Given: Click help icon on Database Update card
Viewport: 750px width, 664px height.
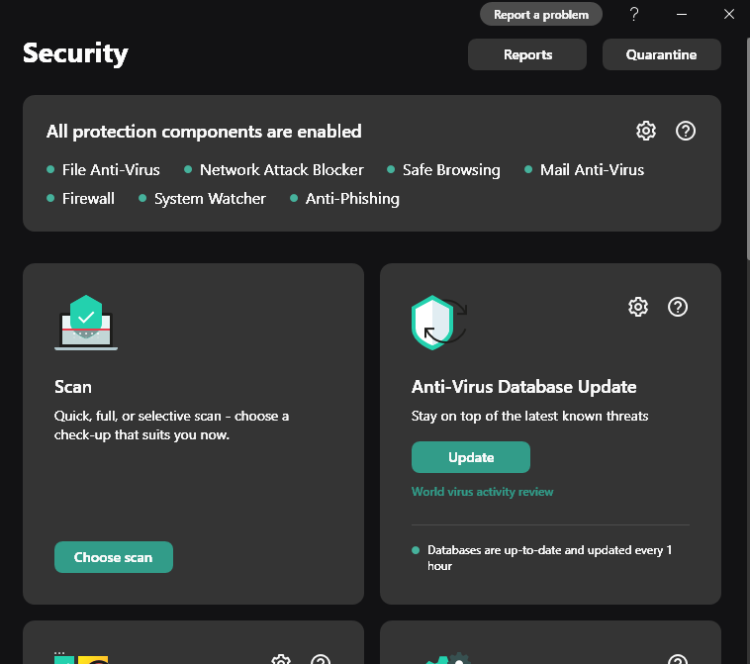Looking at the screenshot, I should pyautogui.click(x=678, y=307).
